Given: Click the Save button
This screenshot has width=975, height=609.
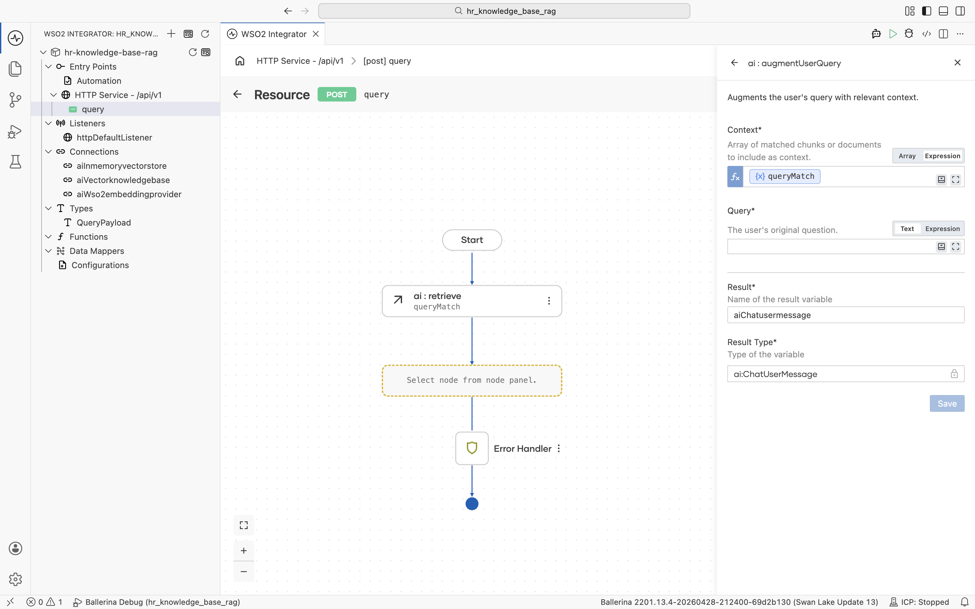Looking at the screenshot, I should pos(947,403).
